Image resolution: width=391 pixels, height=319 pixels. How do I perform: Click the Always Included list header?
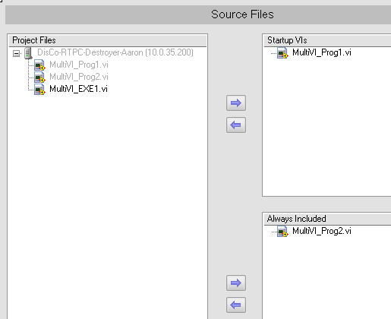[x=327, y=219]
